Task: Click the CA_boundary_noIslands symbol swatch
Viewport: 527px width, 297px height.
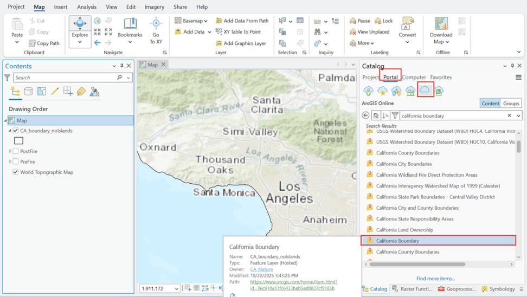Action: (x=18, y=141)
